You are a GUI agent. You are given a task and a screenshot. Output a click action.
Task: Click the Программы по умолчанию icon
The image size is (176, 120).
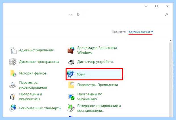[x=71, y=97]
